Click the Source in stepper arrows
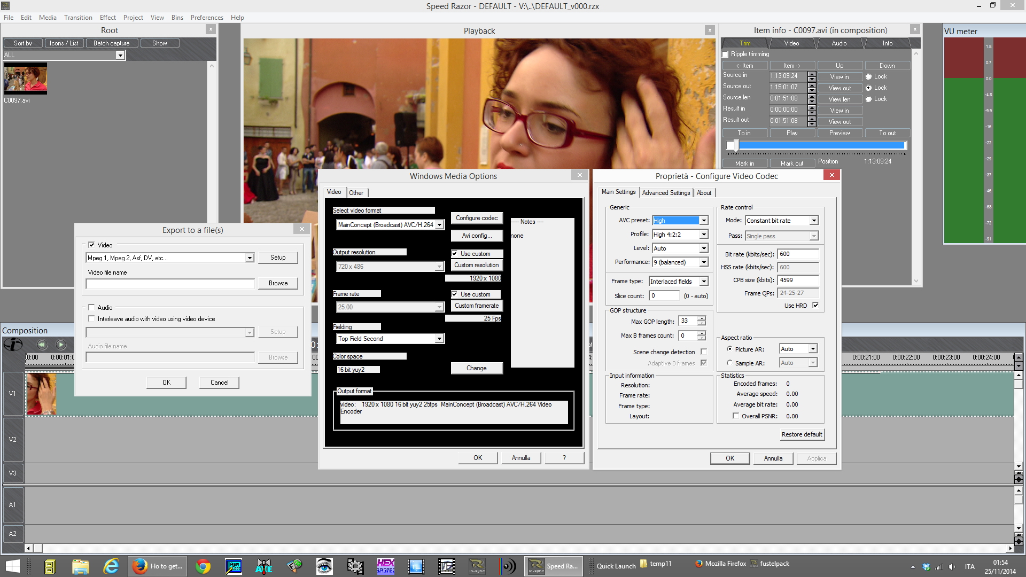The height and width of the screenshot is (577, 1026). [x=812, y=76]
